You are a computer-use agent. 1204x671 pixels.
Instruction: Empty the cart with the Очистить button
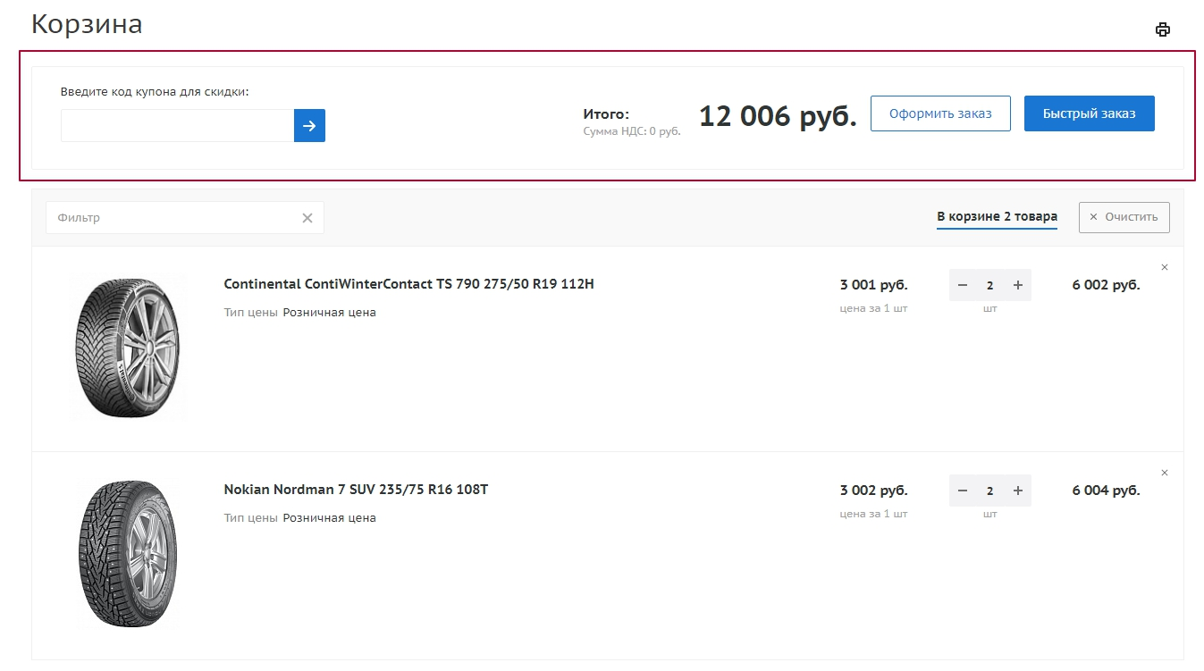pos(1124,217)
